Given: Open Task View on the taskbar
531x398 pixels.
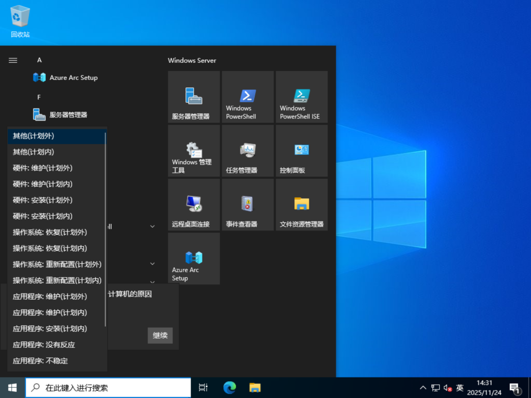Looking at the screenshot, I should (203, 388).
